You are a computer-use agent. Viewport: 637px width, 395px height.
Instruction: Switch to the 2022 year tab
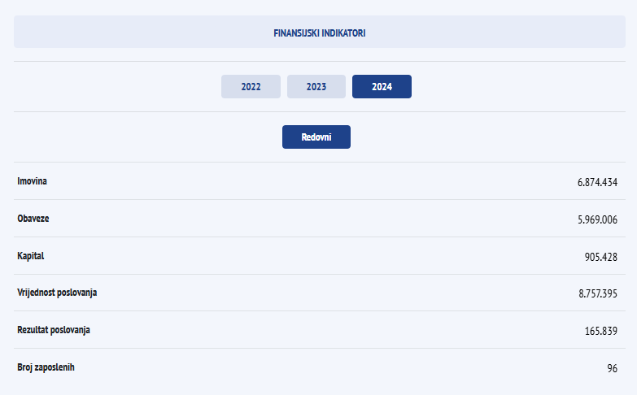[x=251, y=86]
